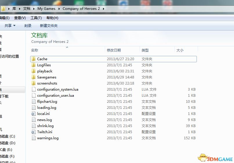Click the news.log file icon
Viewport: 234px width, 163px height.
pos(34,120)
